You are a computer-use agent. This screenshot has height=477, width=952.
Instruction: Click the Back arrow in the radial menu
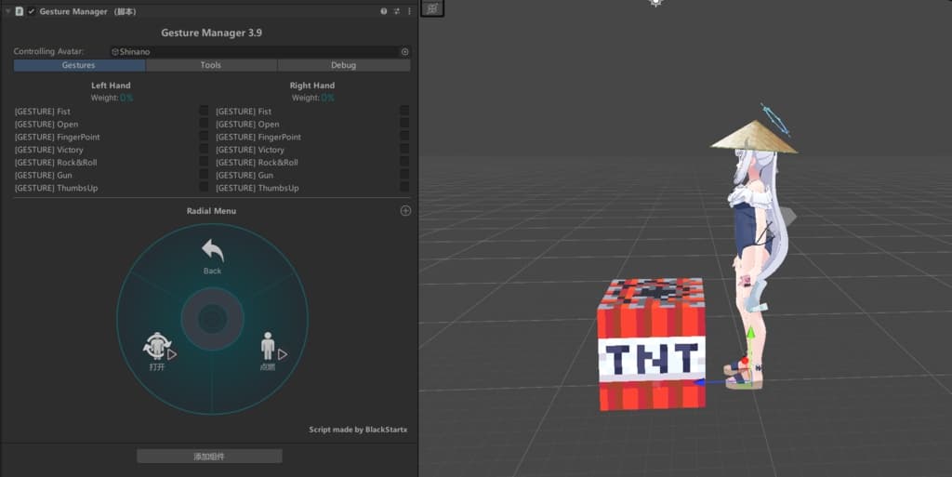click(x=213, y=254)
